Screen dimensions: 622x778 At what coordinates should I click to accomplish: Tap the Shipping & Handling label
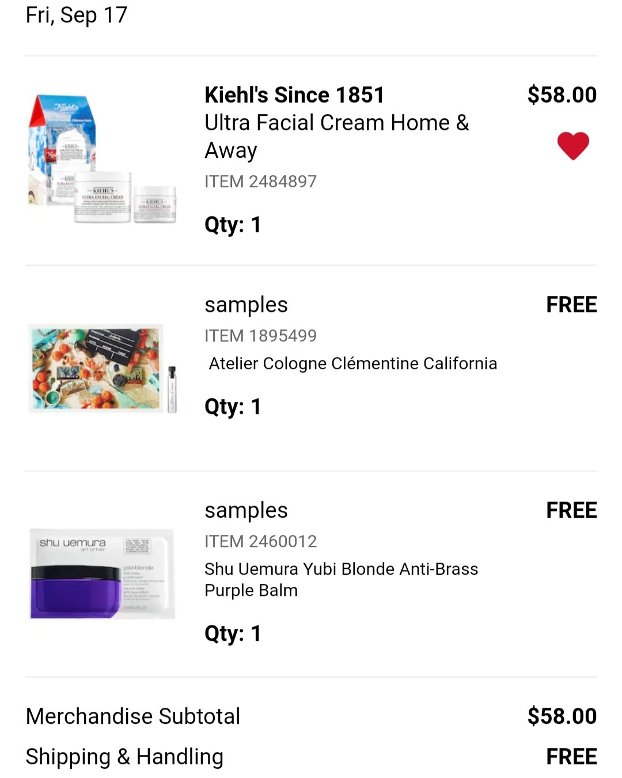point(124,757)
